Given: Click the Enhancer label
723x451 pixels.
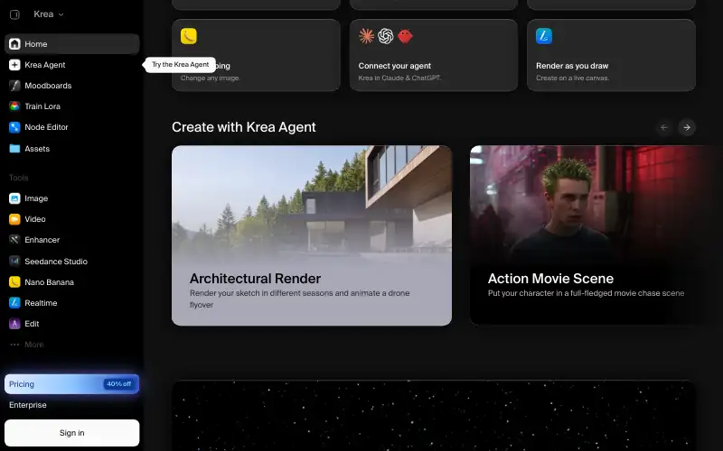Looking at the screenshot, I should click(x=42, y=240).
